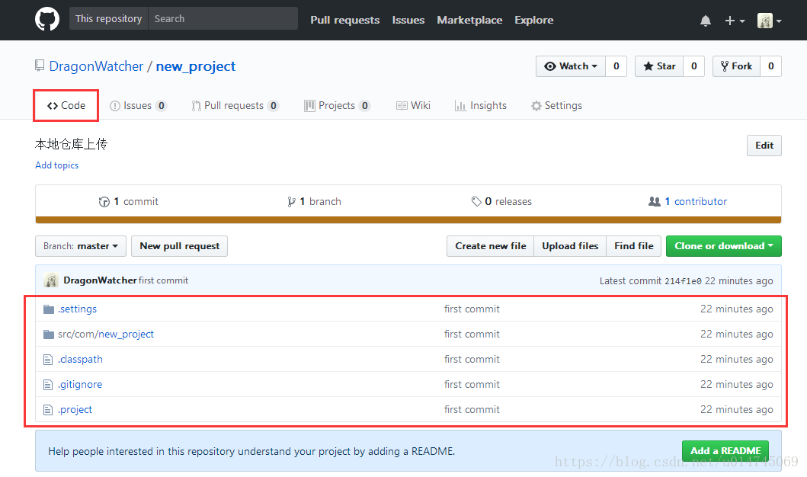The width and height of the screenshot is (807, 477).
Task: Open DragonWatcher owner link
Action: click(96, 66)
